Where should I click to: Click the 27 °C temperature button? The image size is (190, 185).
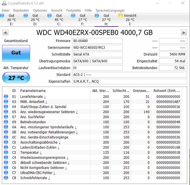[x=16, y=78]
